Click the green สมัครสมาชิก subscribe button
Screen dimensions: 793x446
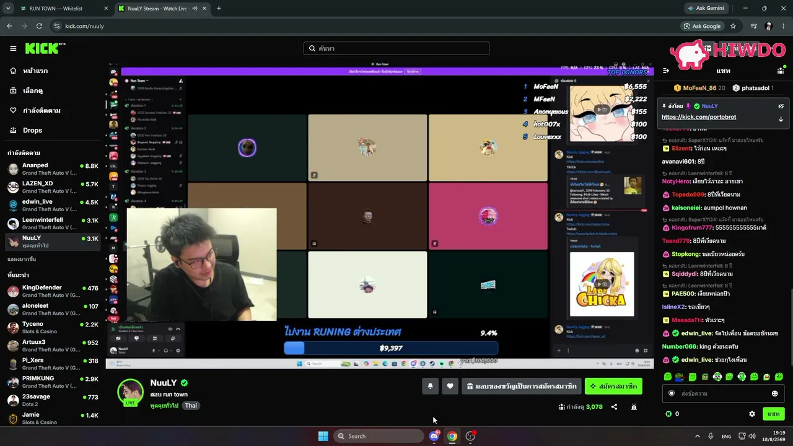(x=613, y=386)
